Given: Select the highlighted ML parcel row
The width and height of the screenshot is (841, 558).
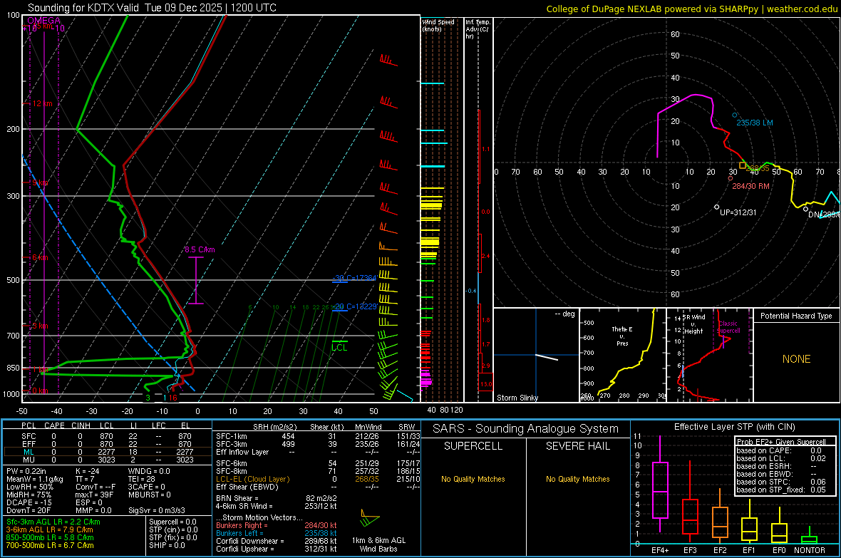Looking at the screenshot, I should [108, 452].
